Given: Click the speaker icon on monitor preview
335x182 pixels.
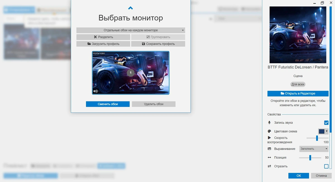Looking at the screenshot, I should [x=95, y=91].
